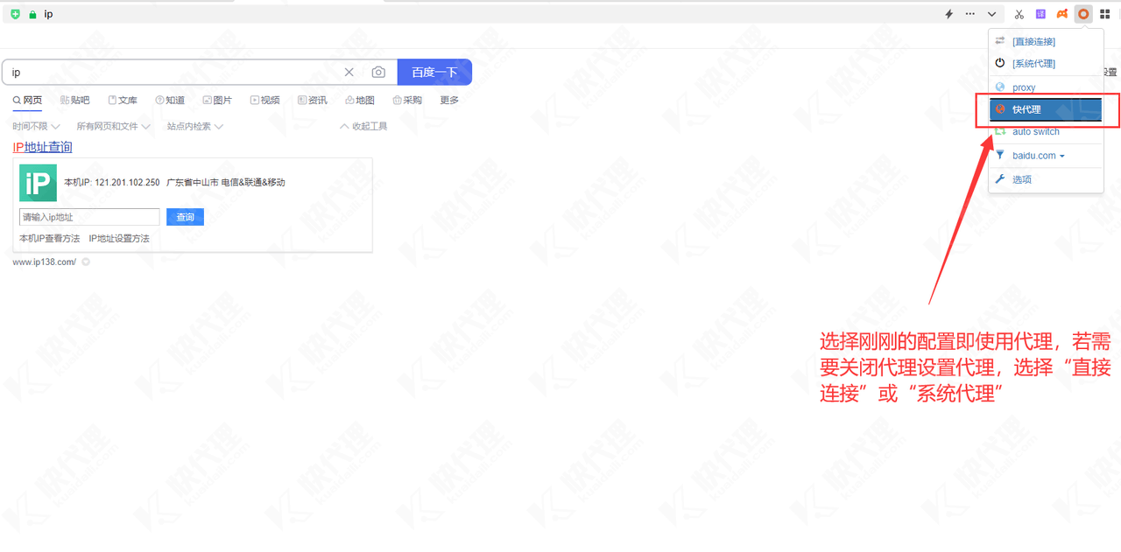Open the purple translate extension icon

[x=1040, y=14]
